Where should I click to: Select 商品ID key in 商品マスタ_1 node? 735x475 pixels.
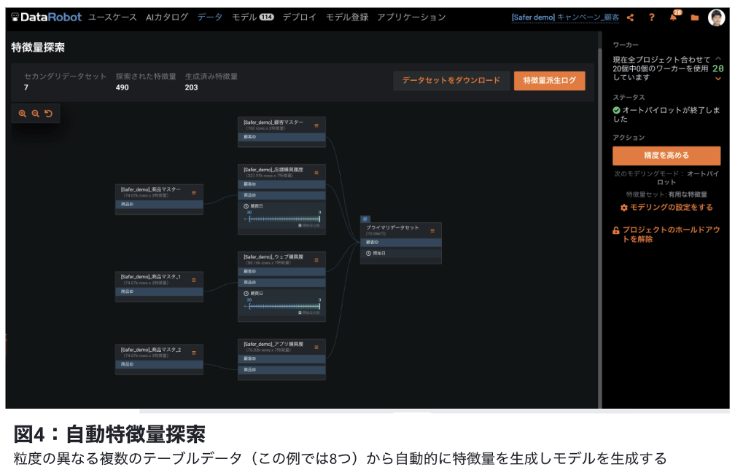(x=160, y=292)
